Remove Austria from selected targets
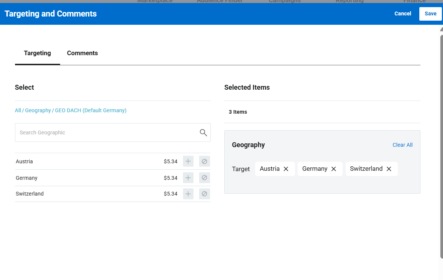443x280 pixels. (x=286, y=169)
